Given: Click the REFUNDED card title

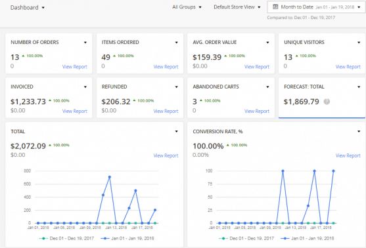Looking at the screenshot, I should (114, 87).
